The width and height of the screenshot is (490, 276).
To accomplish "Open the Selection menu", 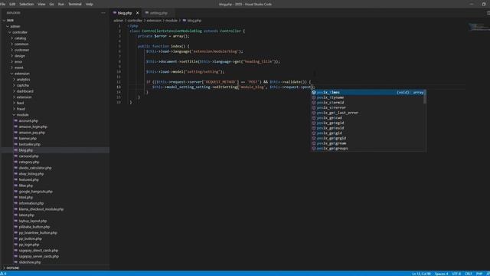I will pyautogui.click(x=27, y=4).
